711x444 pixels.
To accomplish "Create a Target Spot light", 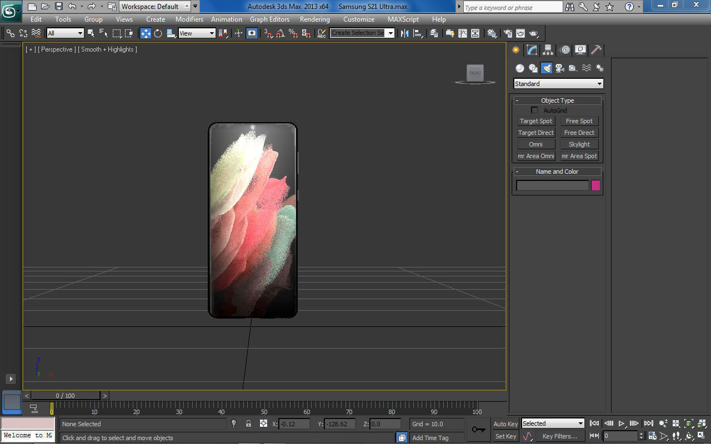I will pos(536,121).
